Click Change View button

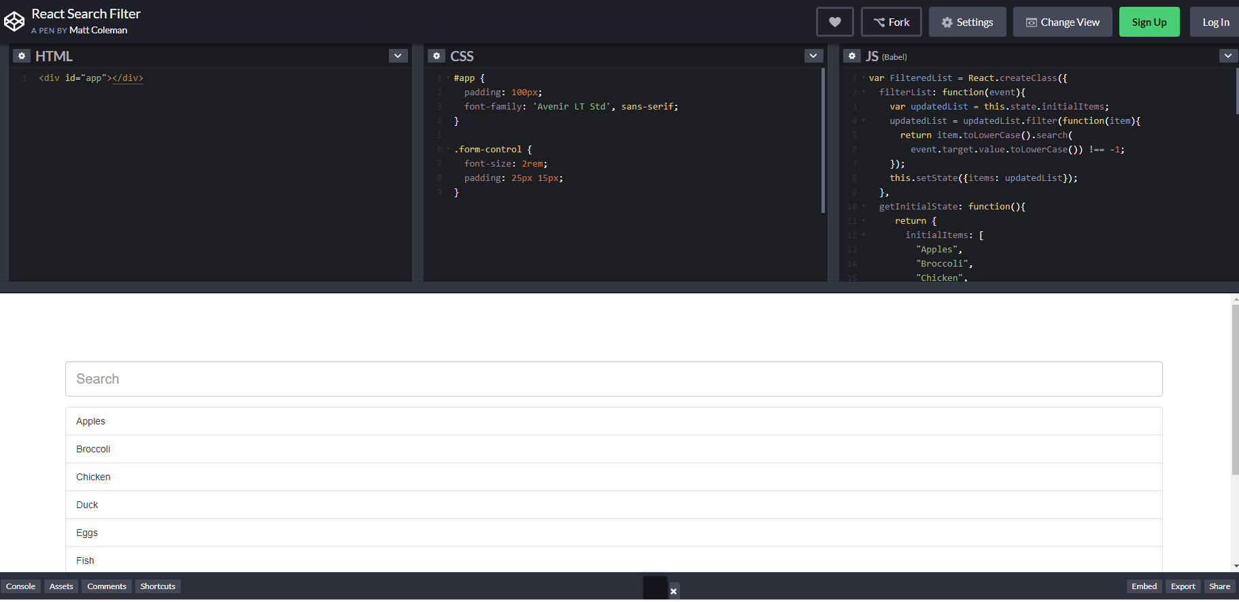point(1063,22)
